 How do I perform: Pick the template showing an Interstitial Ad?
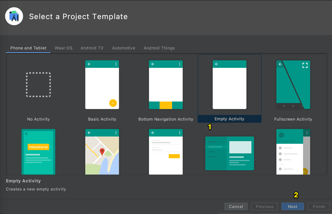pos(38,152)
